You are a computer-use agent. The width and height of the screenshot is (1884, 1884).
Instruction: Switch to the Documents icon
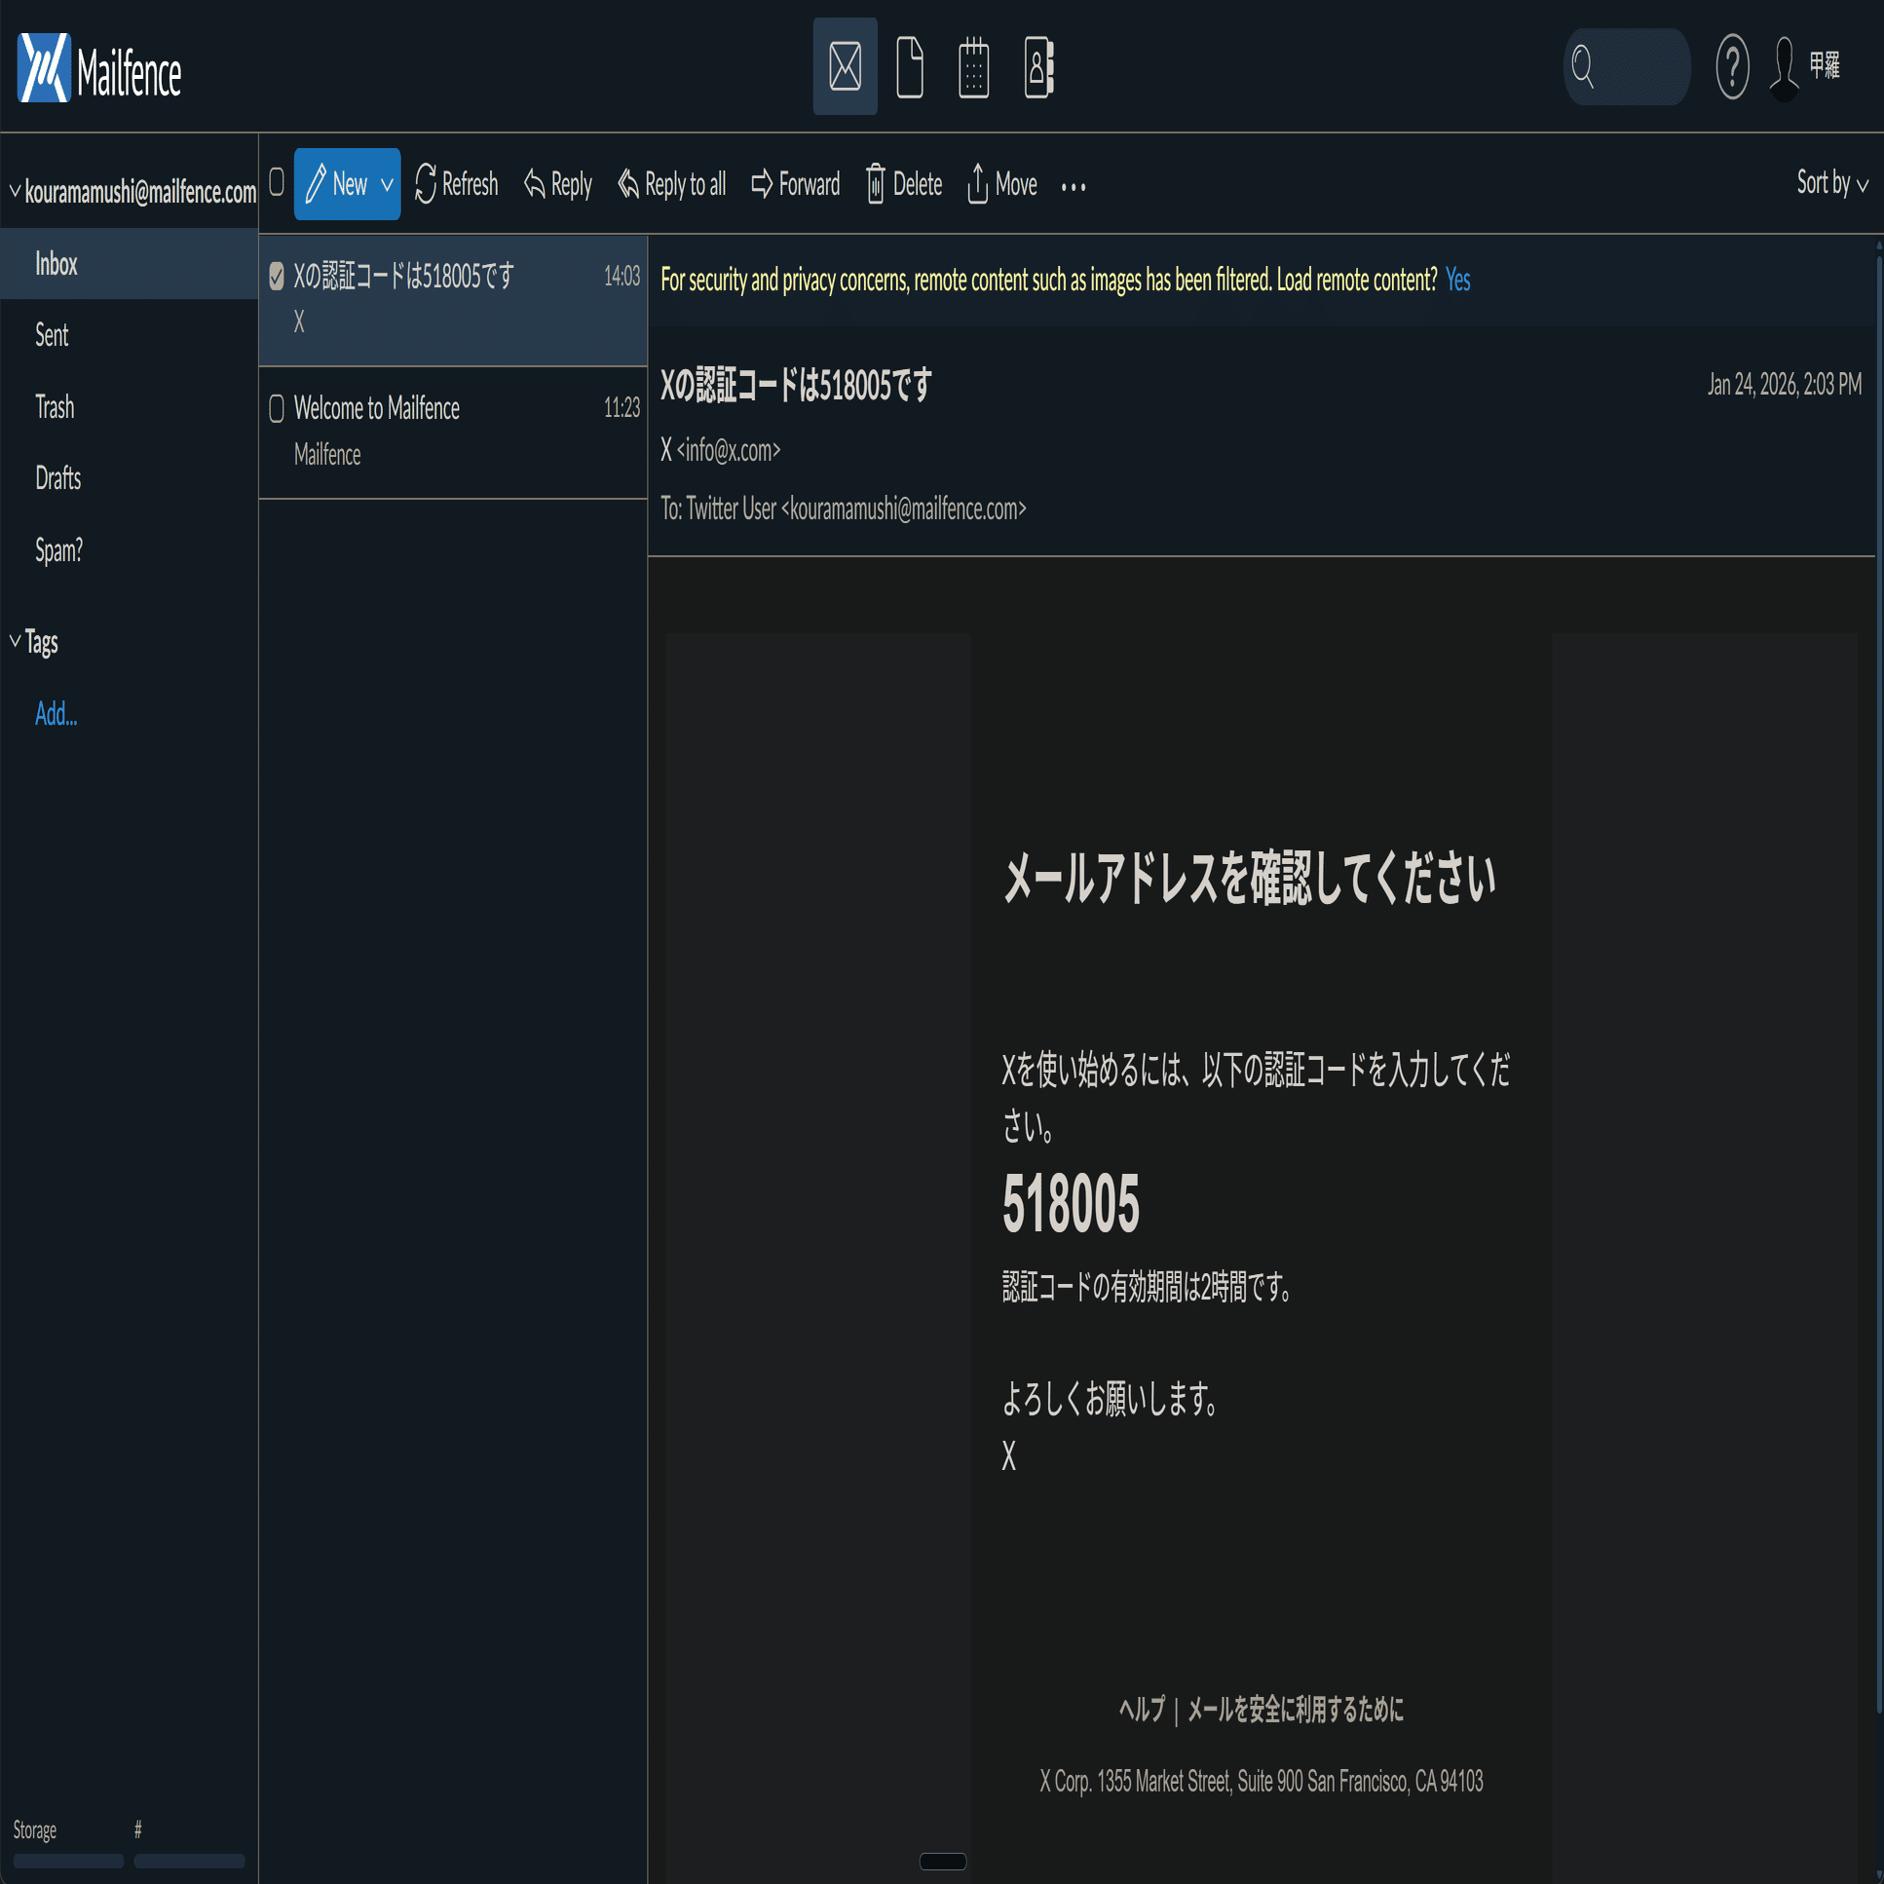[x=909, y=67]
